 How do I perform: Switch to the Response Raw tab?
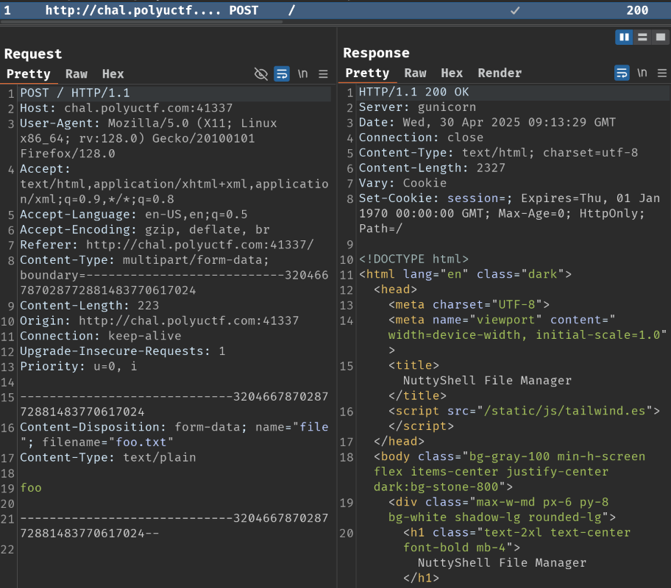[416, 73]
